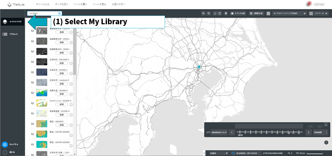Viewport: 332px width, 156px height.
Task: Open the 'ツールを買う' top menu
Action: pyautogui.click(x=80, y=4)
